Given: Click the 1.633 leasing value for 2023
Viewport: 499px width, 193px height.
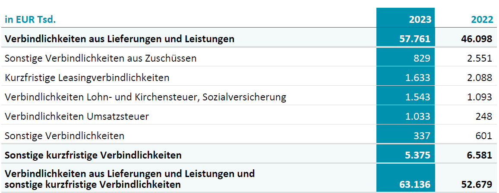Looking at the screenshot, I should [x=418, y=78].
